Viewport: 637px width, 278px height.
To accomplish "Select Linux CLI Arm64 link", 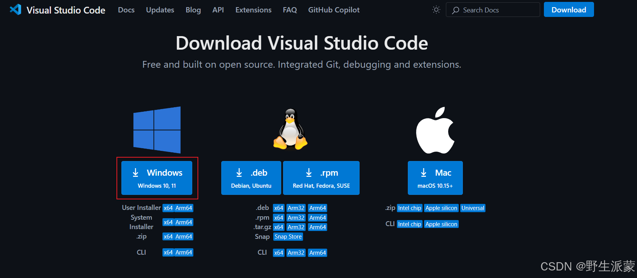I will pos(318,253).
